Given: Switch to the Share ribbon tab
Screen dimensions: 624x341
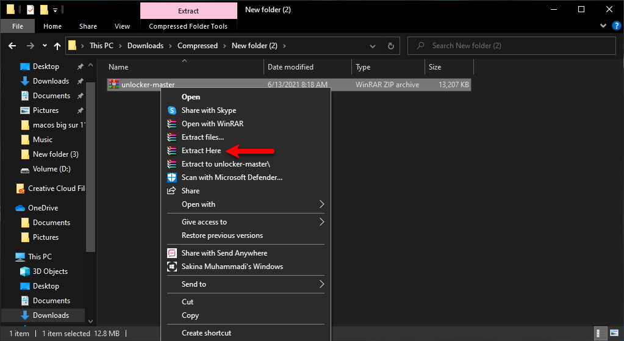Looking at the screenshot, I should [x=88, y=26].
